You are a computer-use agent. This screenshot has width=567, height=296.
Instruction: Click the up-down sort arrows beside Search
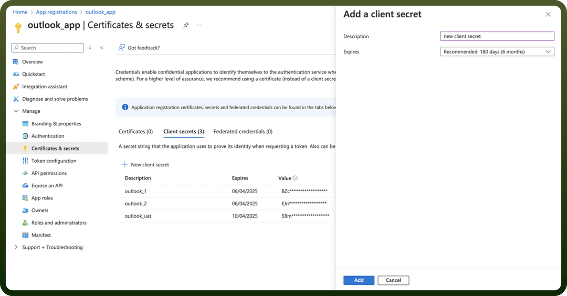pyautogui.click(x=90, y=48)
